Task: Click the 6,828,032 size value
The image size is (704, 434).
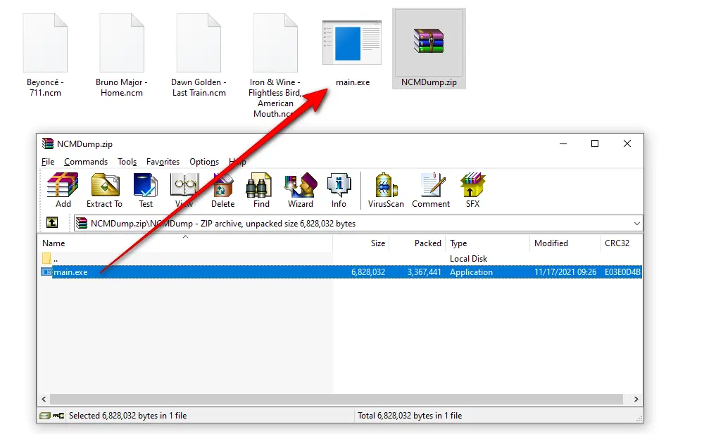Action: [367, 272]
